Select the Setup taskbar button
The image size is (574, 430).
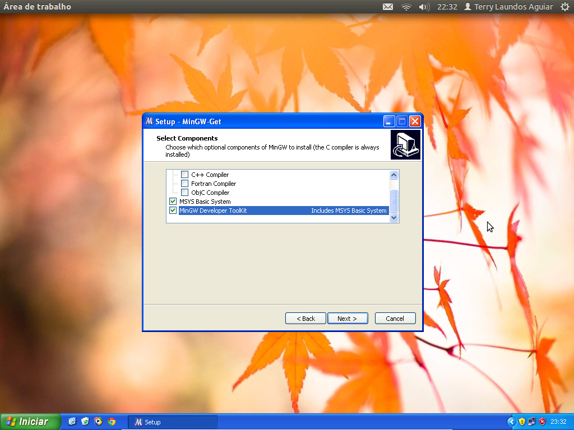[x=173, y=422]
